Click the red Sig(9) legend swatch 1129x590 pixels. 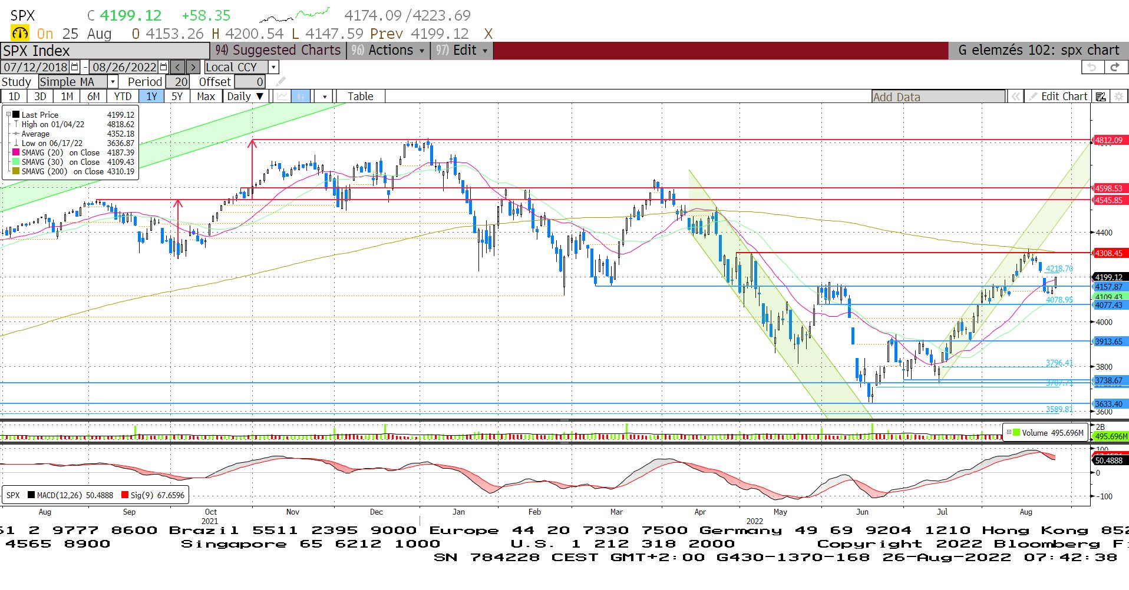124,495
